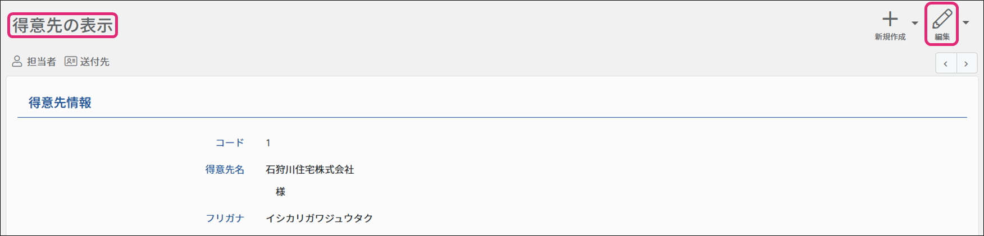
Task: Click the フリガナ field label
Action: click(225, 218)
